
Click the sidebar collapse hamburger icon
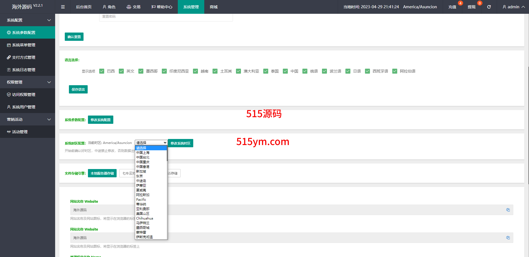click(63, 7)
